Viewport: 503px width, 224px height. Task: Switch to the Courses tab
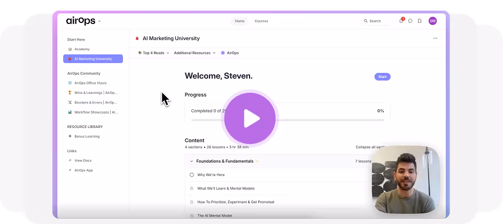[x=261, y=21]
